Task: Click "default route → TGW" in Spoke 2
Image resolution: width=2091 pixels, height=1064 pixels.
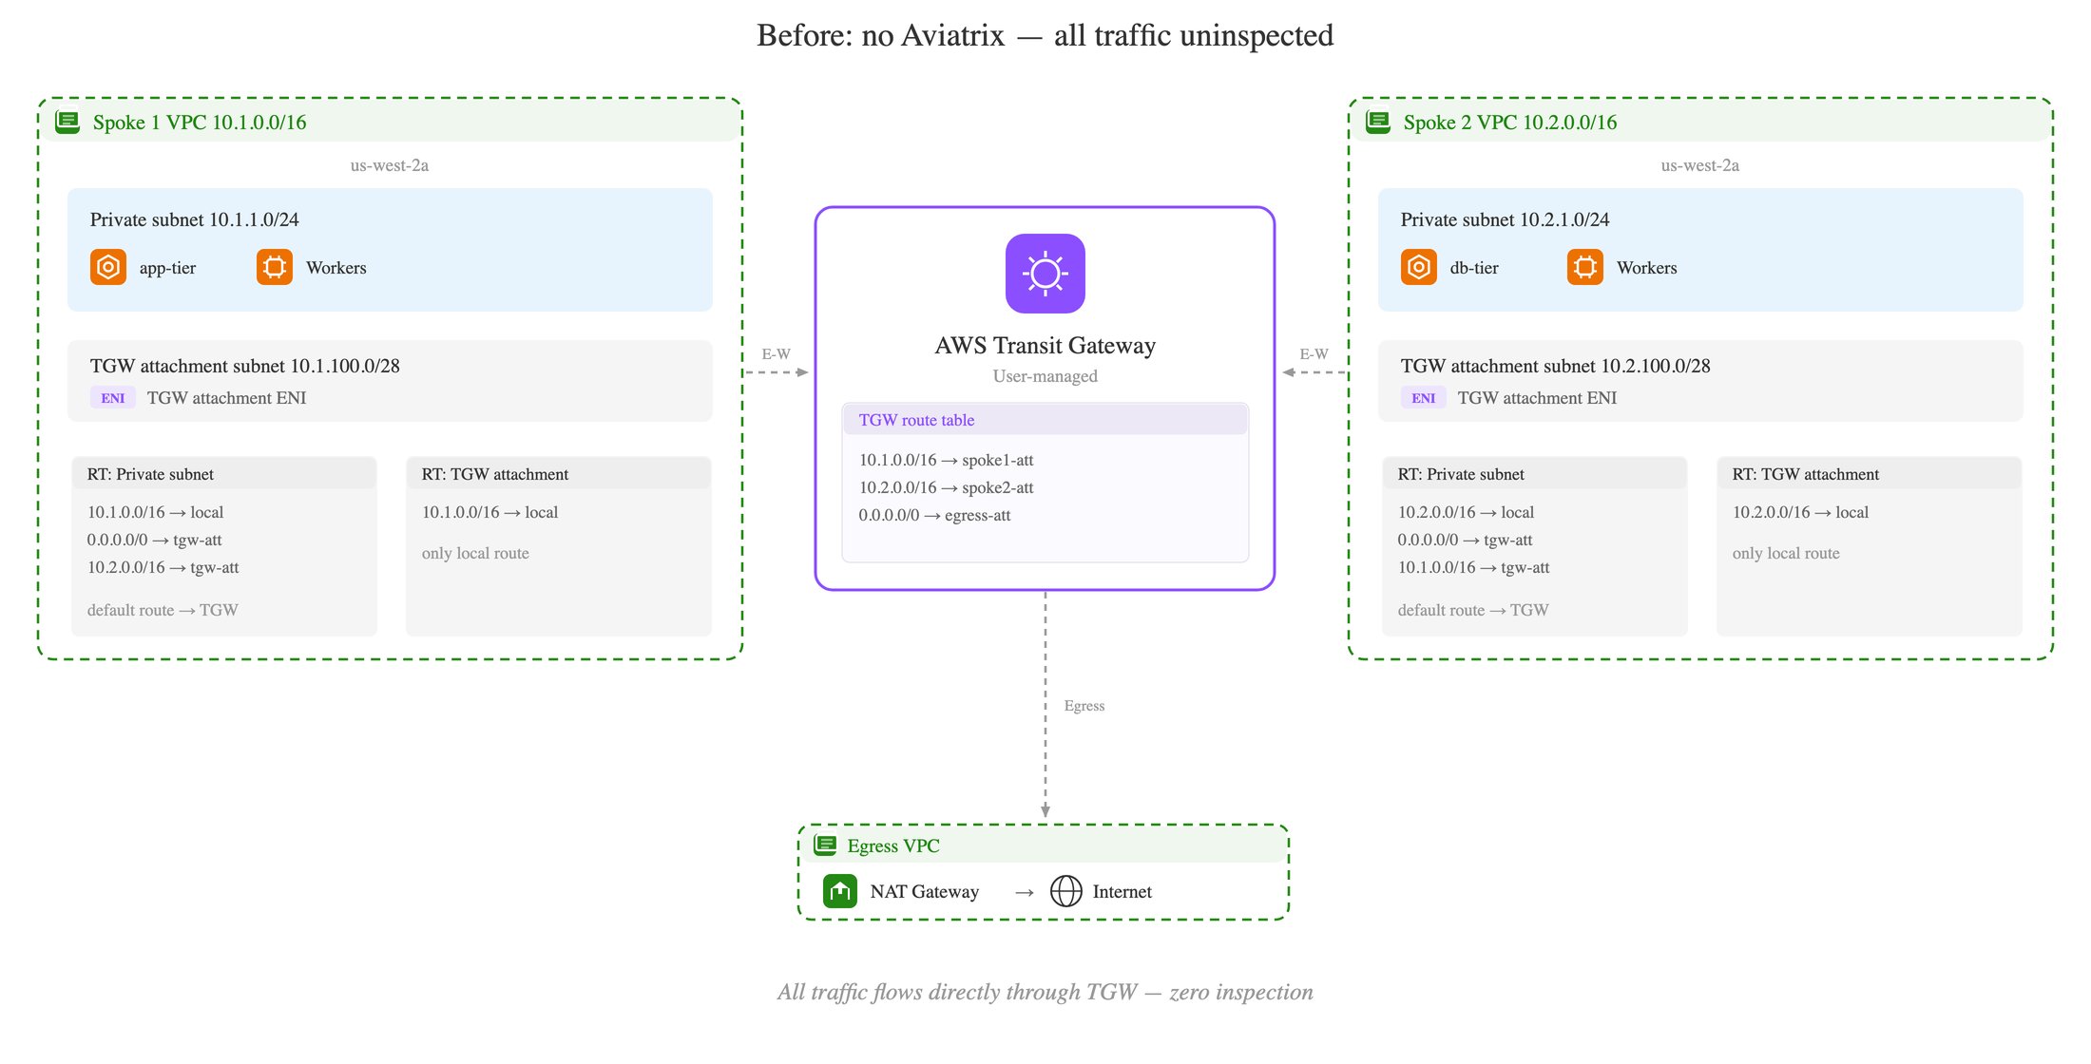Action: point(1473,610)
